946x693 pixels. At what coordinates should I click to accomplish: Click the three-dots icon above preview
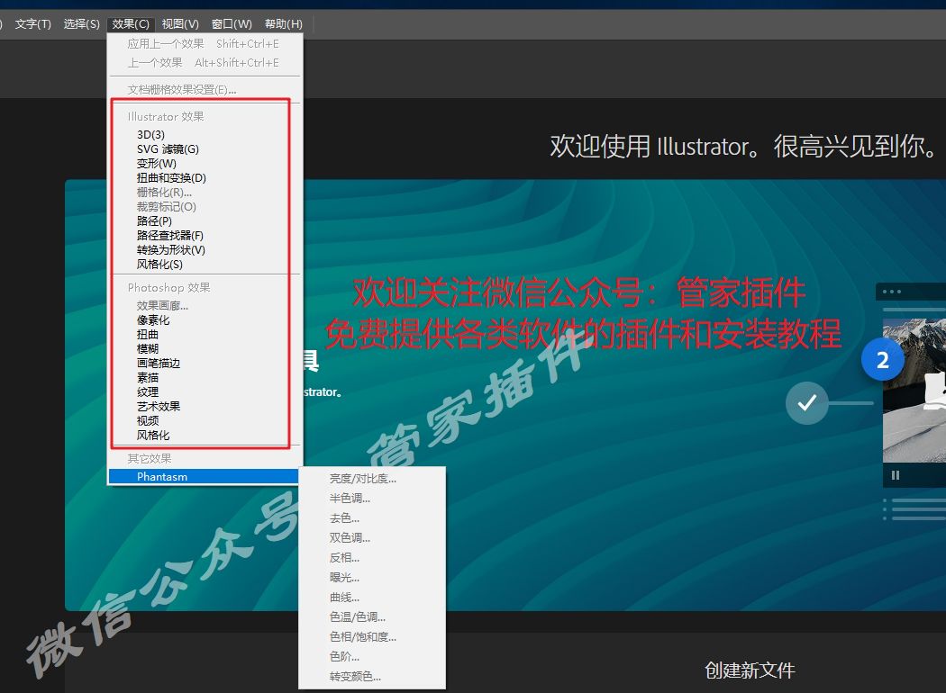tap(892, 292)
